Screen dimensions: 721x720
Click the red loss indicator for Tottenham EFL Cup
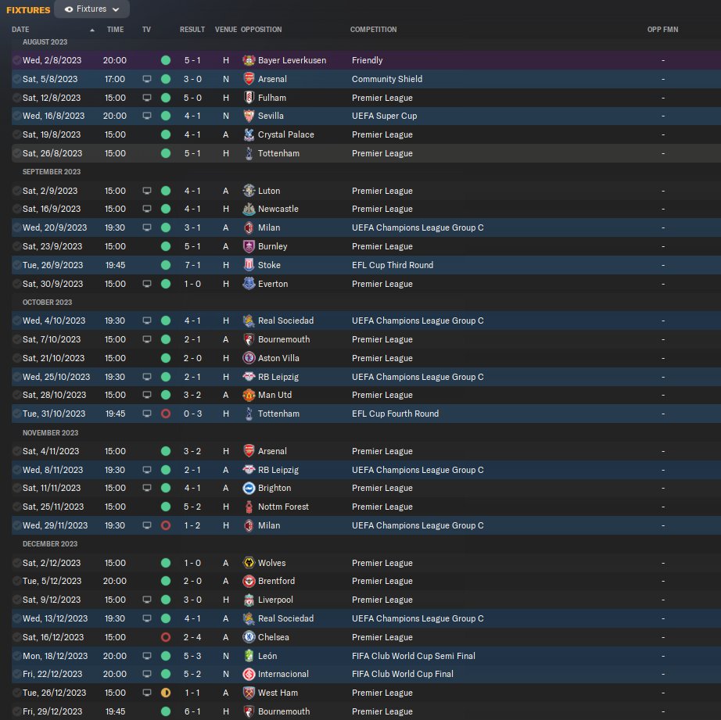tap(166, 414)
